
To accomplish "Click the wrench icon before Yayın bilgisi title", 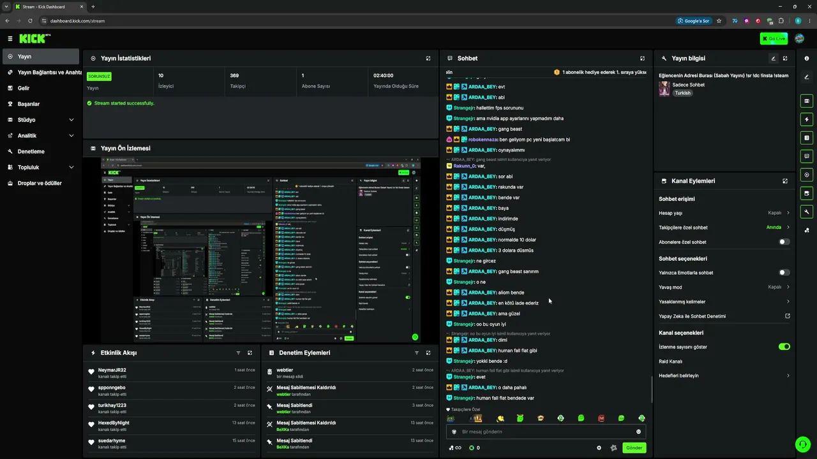I will click(664, 59).
